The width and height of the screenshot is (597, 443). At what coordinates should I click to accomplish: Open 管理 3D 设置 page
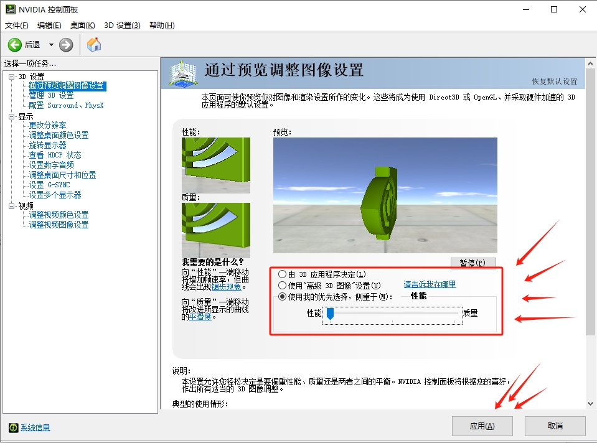52,95
